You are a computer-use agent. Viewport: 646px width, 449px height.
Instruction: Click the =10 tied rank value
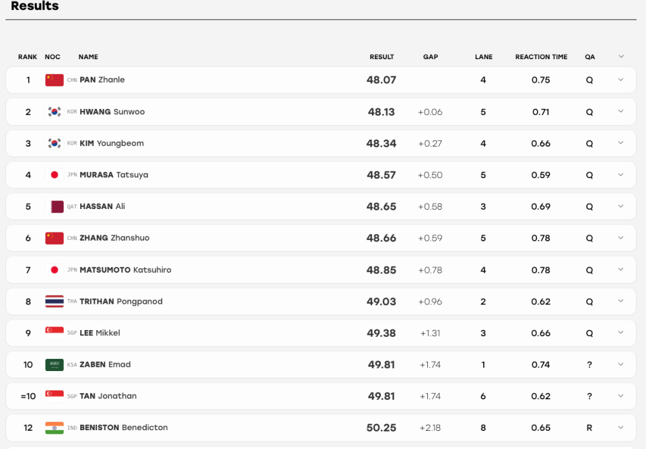click(28, 396)
